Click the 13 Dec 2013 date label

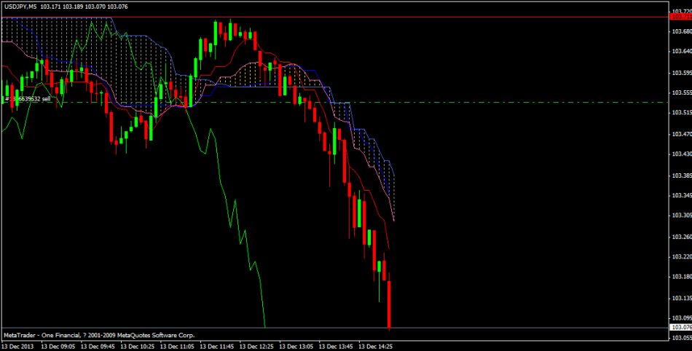[18, 346]
